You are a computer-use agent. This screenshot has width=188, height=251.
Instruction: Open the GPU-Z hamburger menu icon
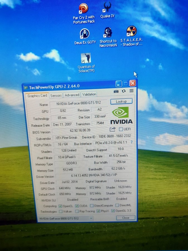click(x=131, y=91)
